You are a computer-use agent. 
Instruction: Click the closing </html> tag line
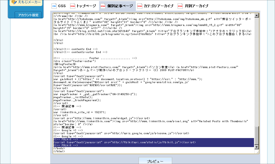point(59,151)
